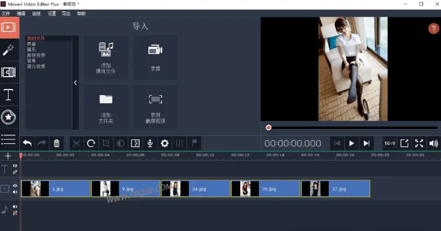This screenshot has width=441, height=231.
Task: Select 声音 in media list
Action: 31,44
